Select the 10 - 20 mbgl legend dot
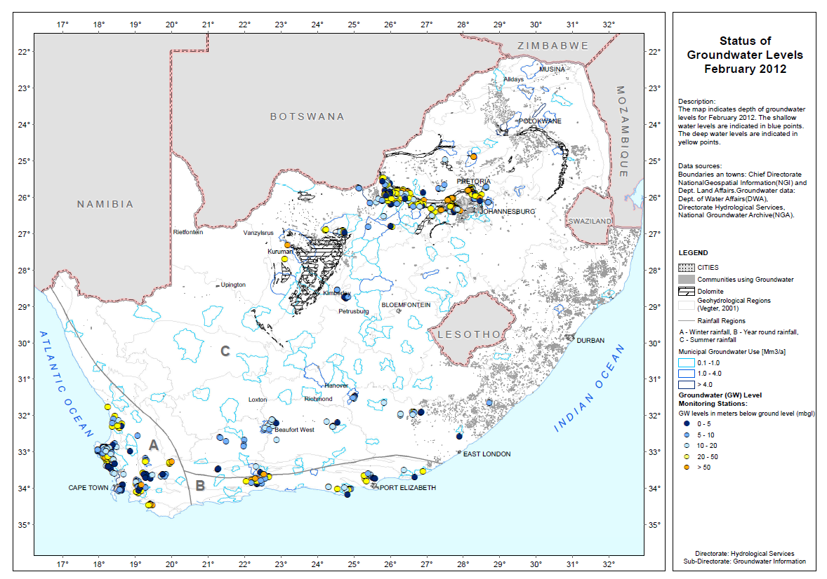The image size is (827, 579). point(686,446)
